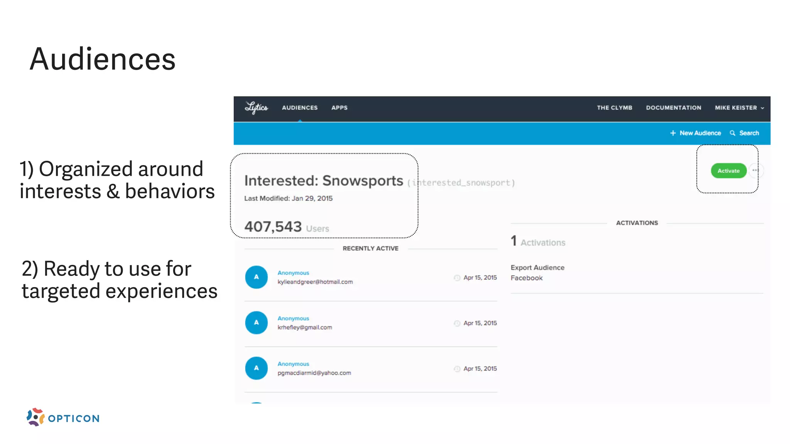This screenshot has height=444, width=790.
Task: Click the Facebook activation label
Action: coord(527,278)
